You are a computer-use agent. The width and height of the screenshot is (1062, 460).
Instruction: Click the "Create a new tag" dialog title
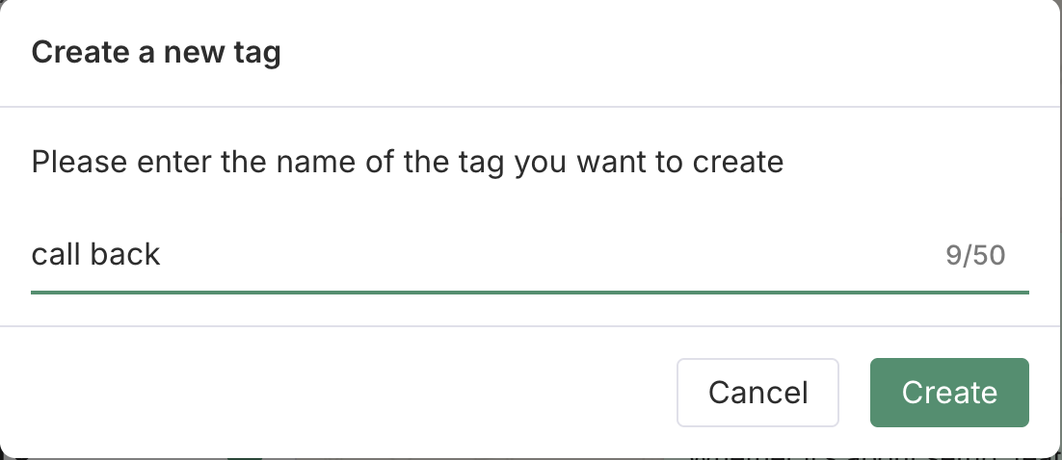point(156,52)
